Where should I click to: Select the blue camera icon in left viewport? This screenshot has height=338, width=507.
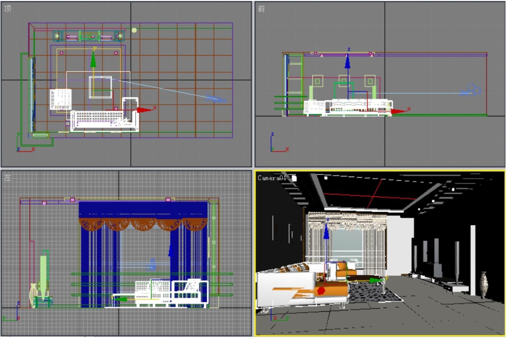coord(152,265)
